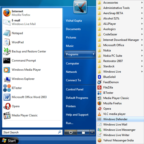Open Windows Live Messenger icon
This screenshot has height=144, width=144.
point(99,130)
